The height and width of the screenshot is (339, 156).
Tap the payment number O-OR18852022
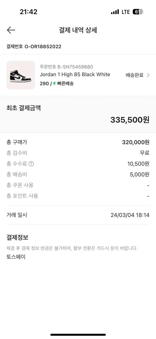tap(34, 47)
